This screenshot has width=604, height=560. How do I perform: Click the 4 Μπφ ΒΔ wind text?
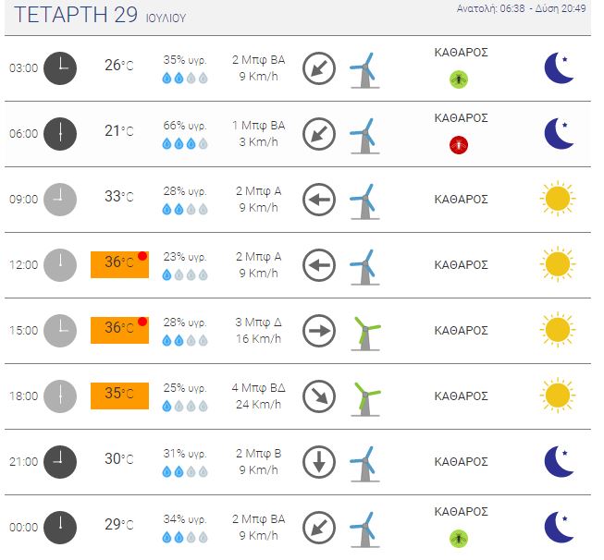pyautogui.click(x=258, y=388)
